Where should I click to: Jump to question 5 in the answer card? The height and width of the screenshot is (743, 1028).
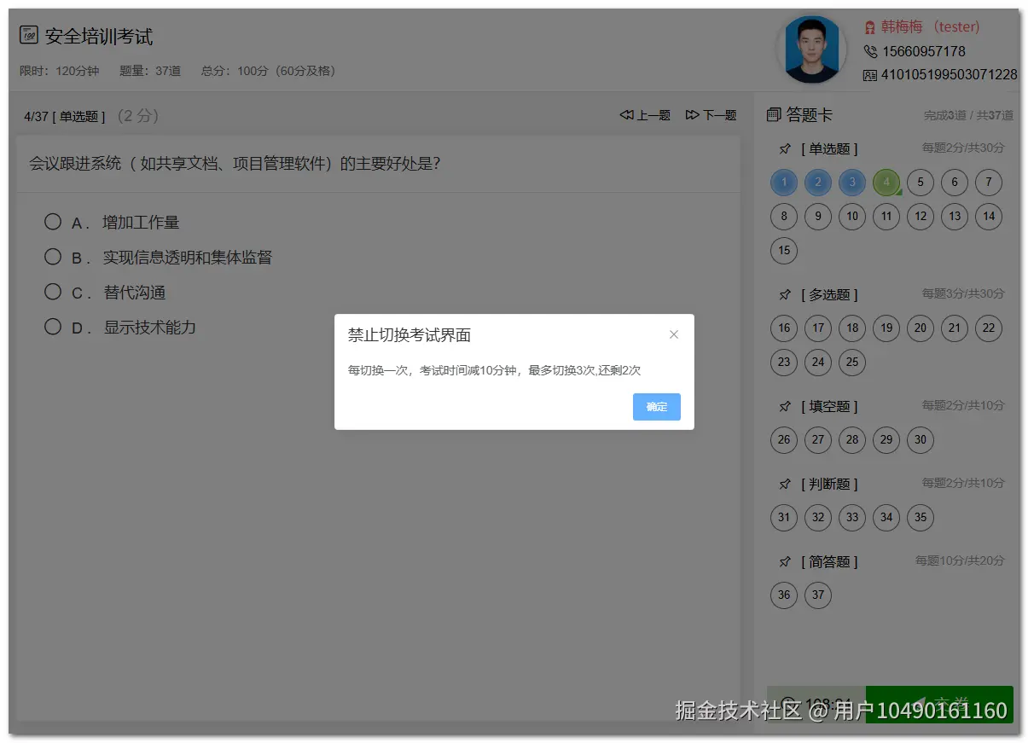point(920,182)
